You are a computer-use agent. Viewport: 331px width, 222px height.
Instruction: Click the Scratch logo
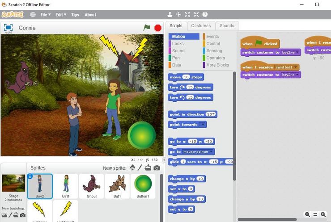[x=13, y=15]
